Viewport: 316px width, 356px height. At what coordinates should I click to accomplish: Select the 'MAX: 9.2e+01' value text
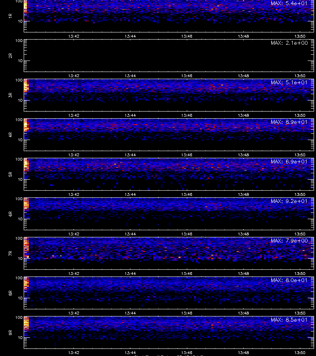[289, 201]
